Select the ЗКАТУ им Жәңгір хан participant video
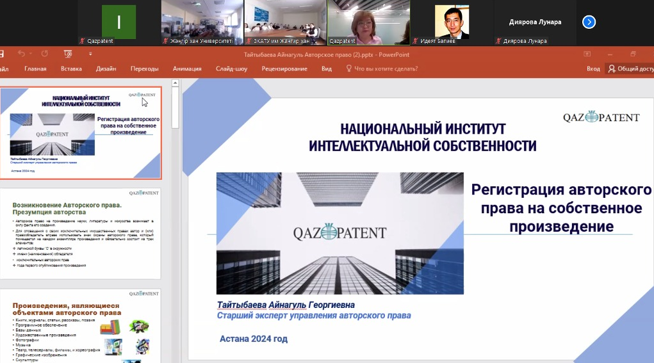Viewport: 654px width, 363px height. (x=285, y=19)
